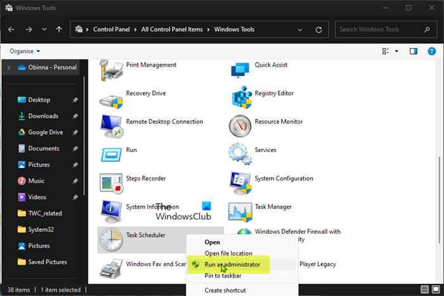Select the Recovery Drive icon
444x296 pixels.
[x=111, y=101]
